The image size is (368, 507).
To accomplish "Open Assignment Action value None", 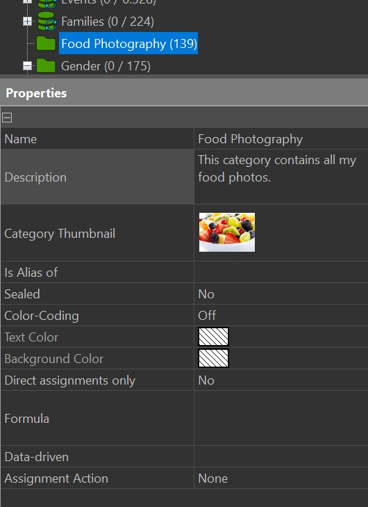I will point(281,478).
